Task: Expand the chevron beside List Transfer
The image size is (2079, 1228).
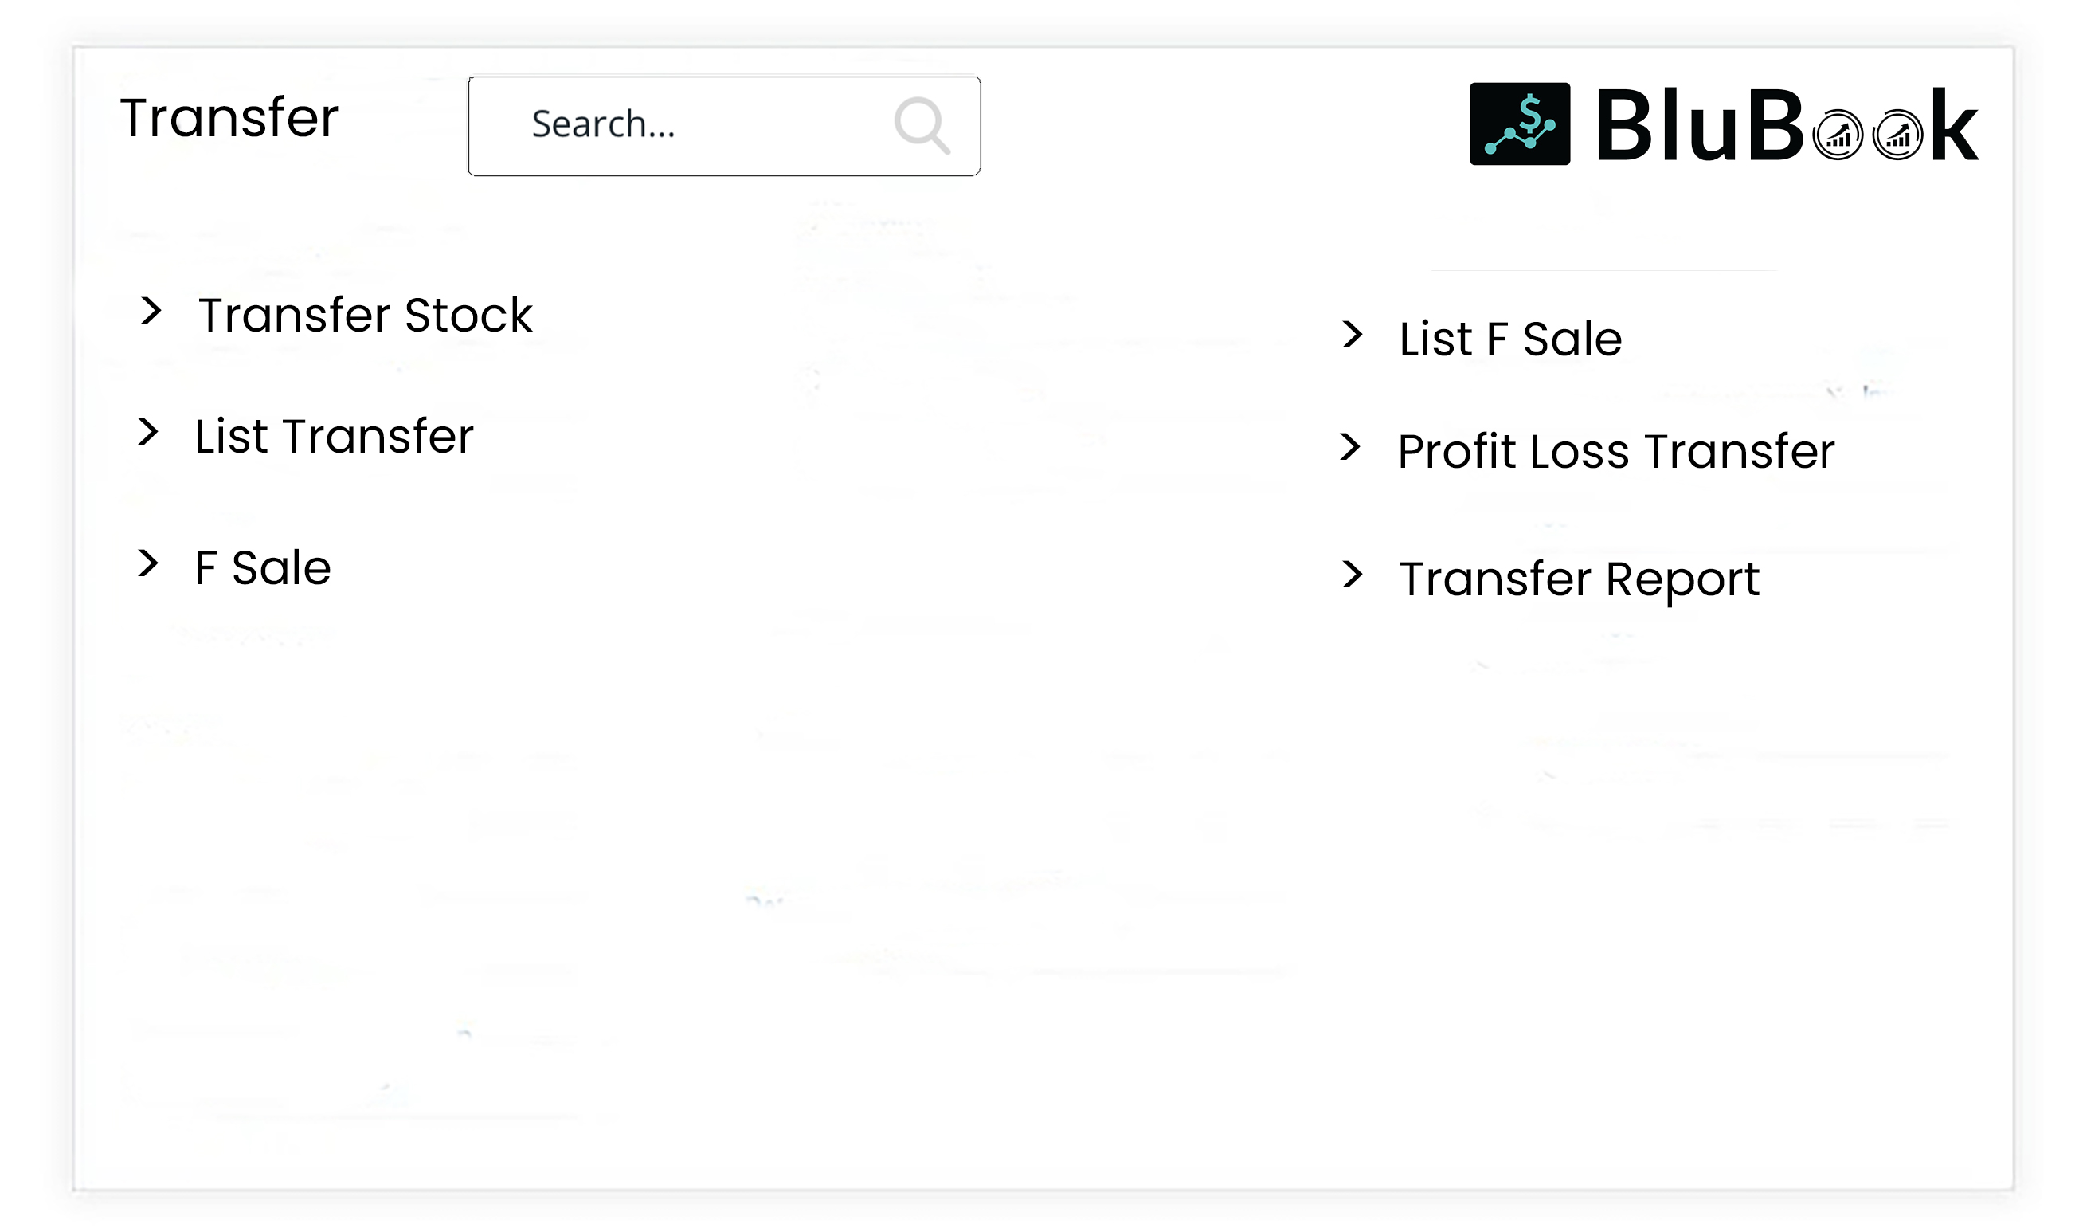Action: tap(148, 432)
